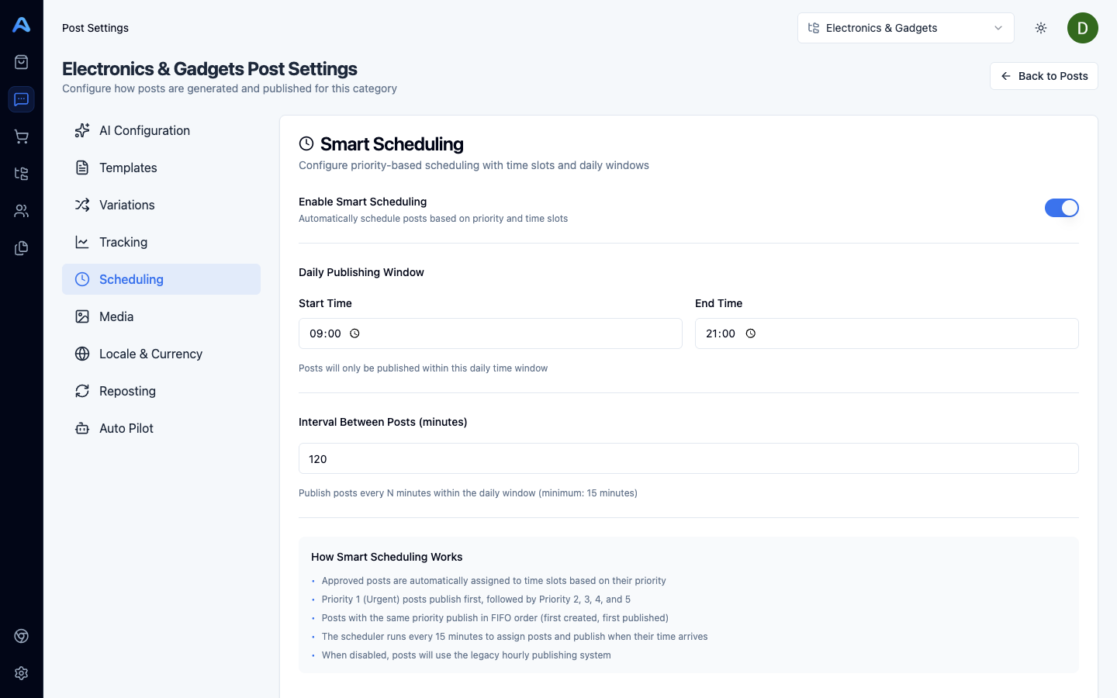The image size is (1117, 698).
Task: Click the users icon in left sidebar
Action: 22,211
